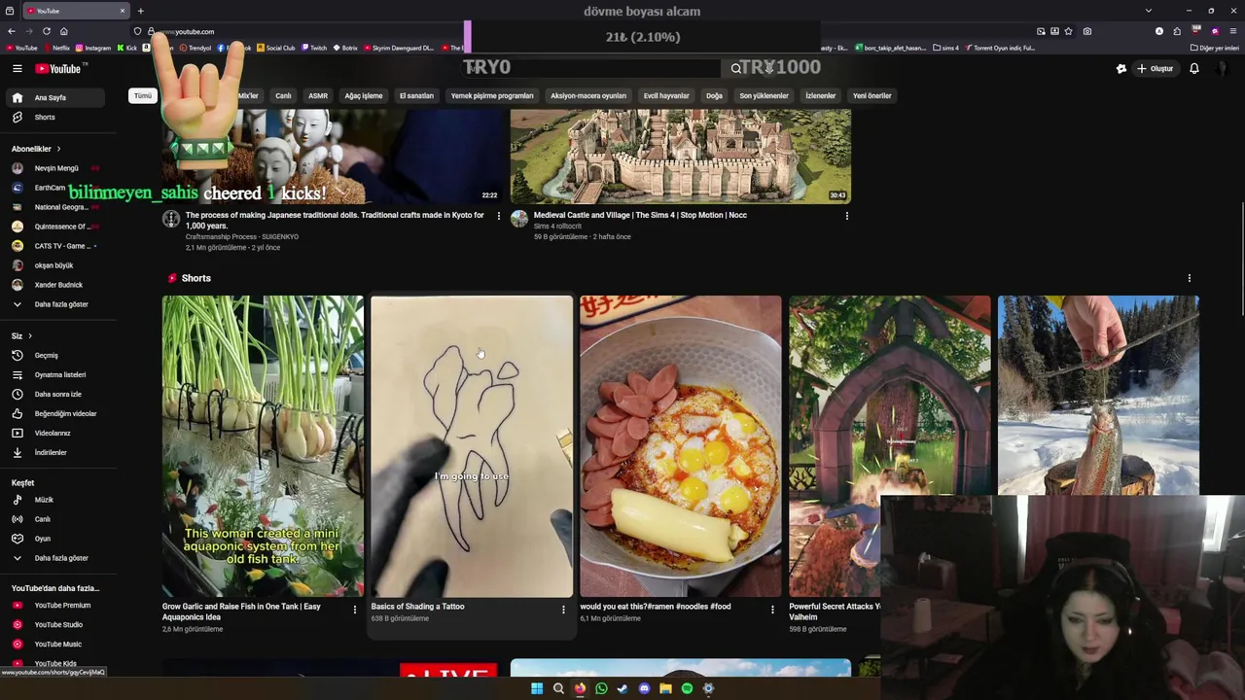Viewport: 1245px width, 700px height.
Task: Open Windows Start menu on taskbar
Action: [536, 688]
